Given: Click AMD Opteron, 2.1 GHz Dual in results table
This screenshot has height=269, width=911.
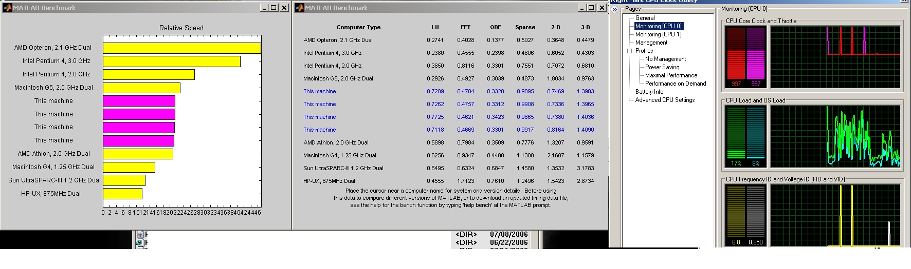Looking at the screenshot, I should (x=338, y=40).
